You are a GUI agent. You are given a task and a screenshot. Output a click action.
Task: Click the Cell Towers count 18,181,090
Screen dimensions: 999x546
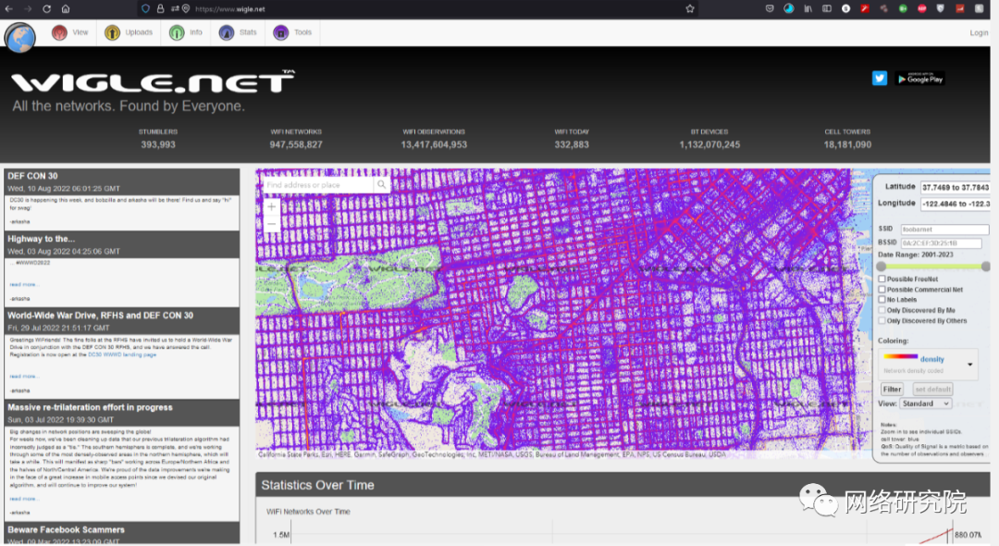click(847, 144)
